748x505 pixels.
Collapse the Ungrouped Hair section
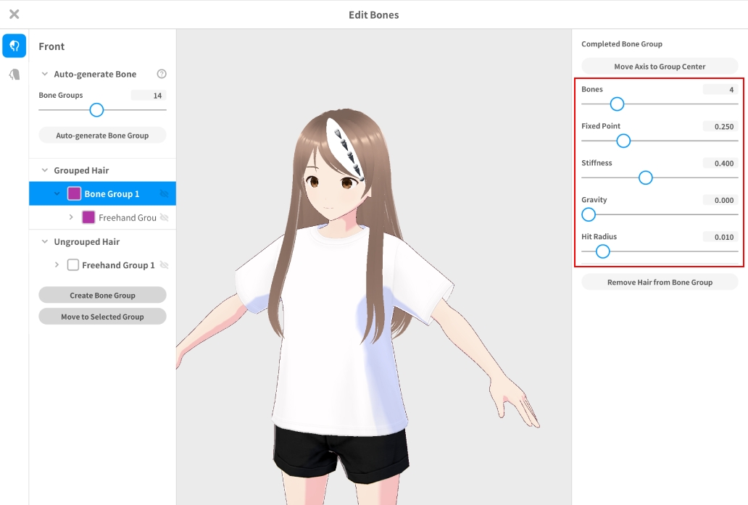(45, 241)
